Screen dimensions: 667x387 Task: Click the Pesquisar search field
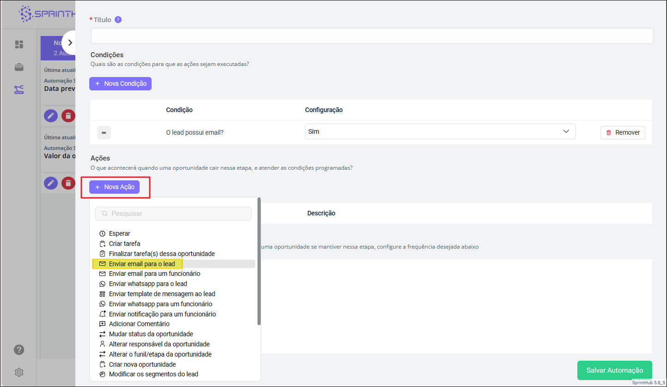click(x=173, y=214)
